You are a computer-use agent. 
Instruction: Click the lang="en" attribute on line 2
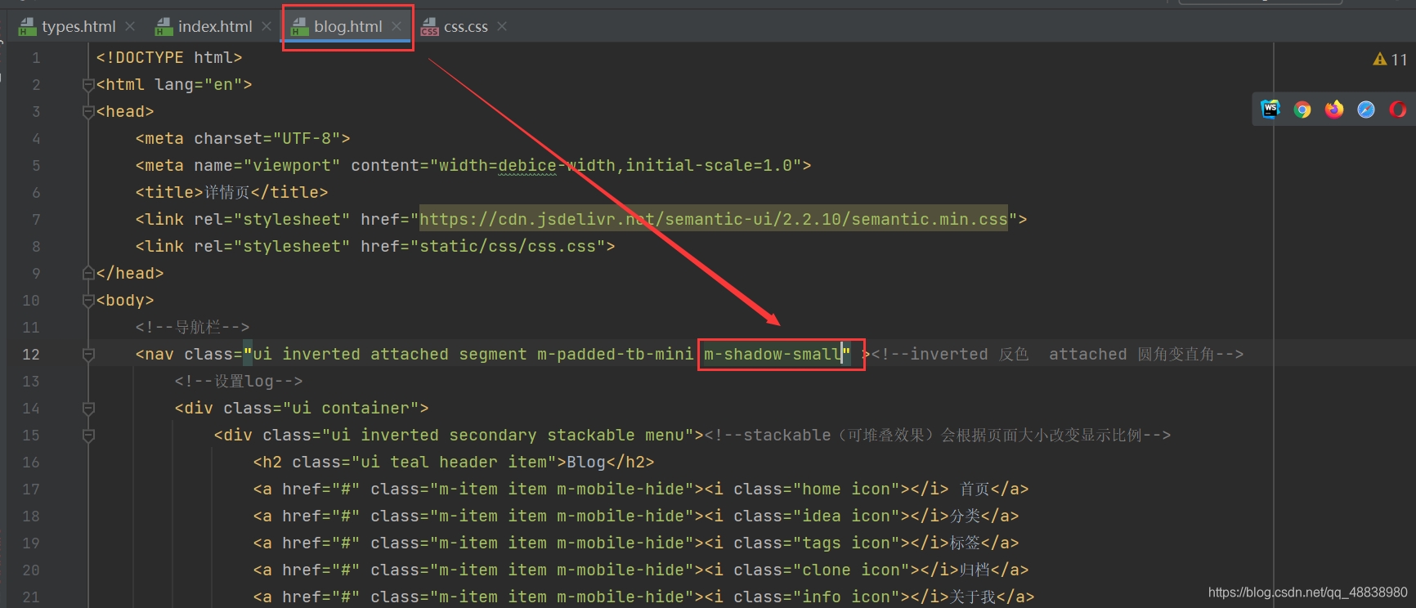coord(199,84)
